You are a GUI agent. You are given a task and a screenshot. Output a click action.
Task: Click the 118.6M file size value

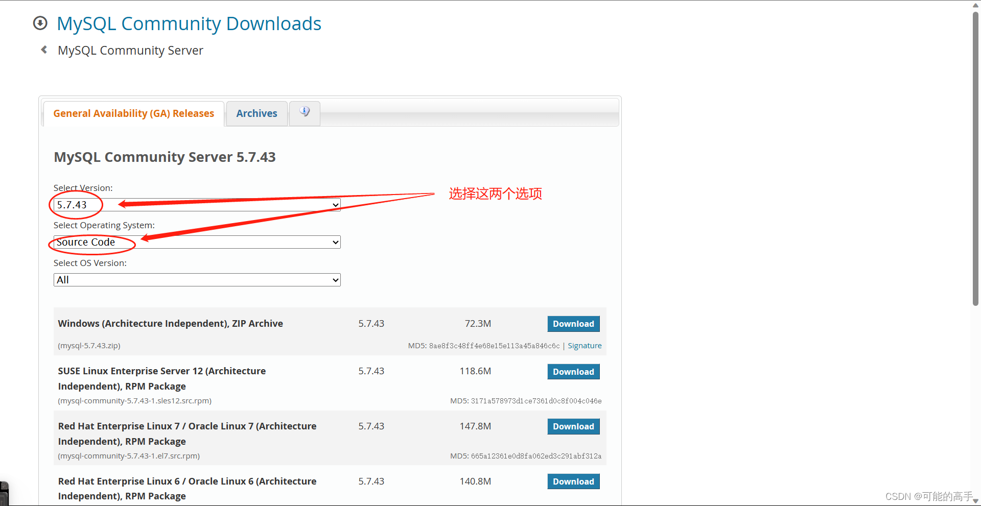click(x=475, y=371)
